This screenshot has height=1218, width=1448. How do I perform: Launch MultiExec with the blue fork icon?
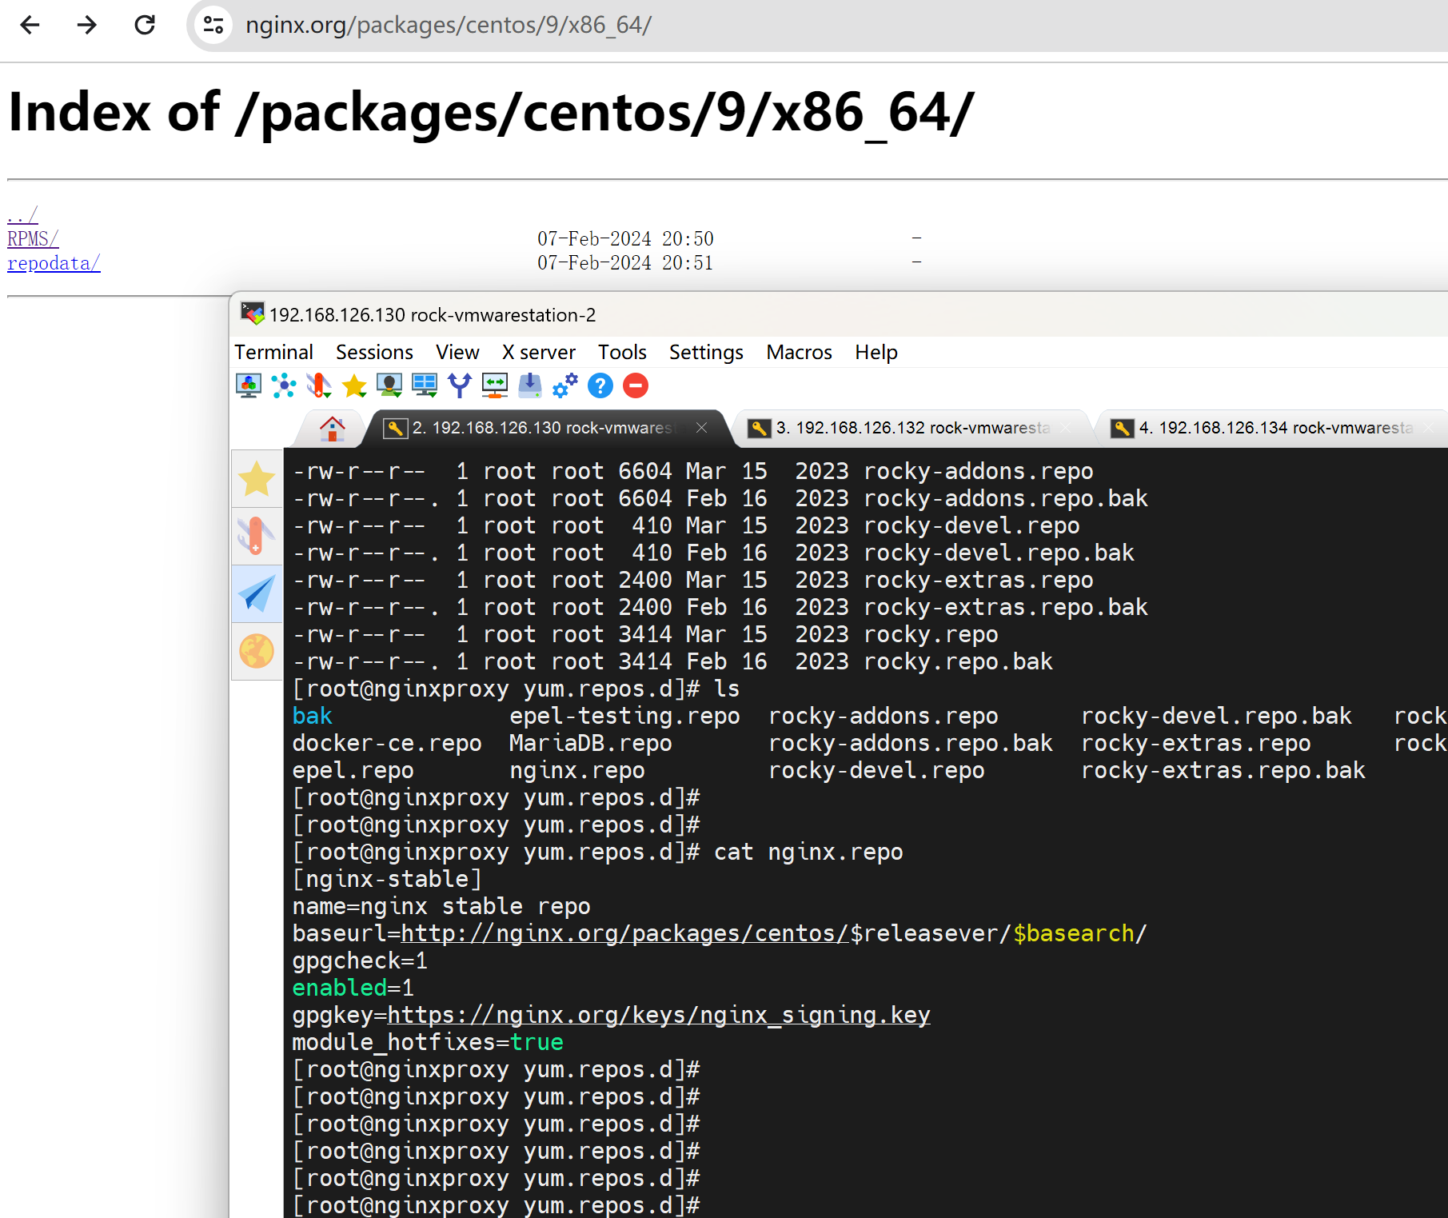coord(460,386)
